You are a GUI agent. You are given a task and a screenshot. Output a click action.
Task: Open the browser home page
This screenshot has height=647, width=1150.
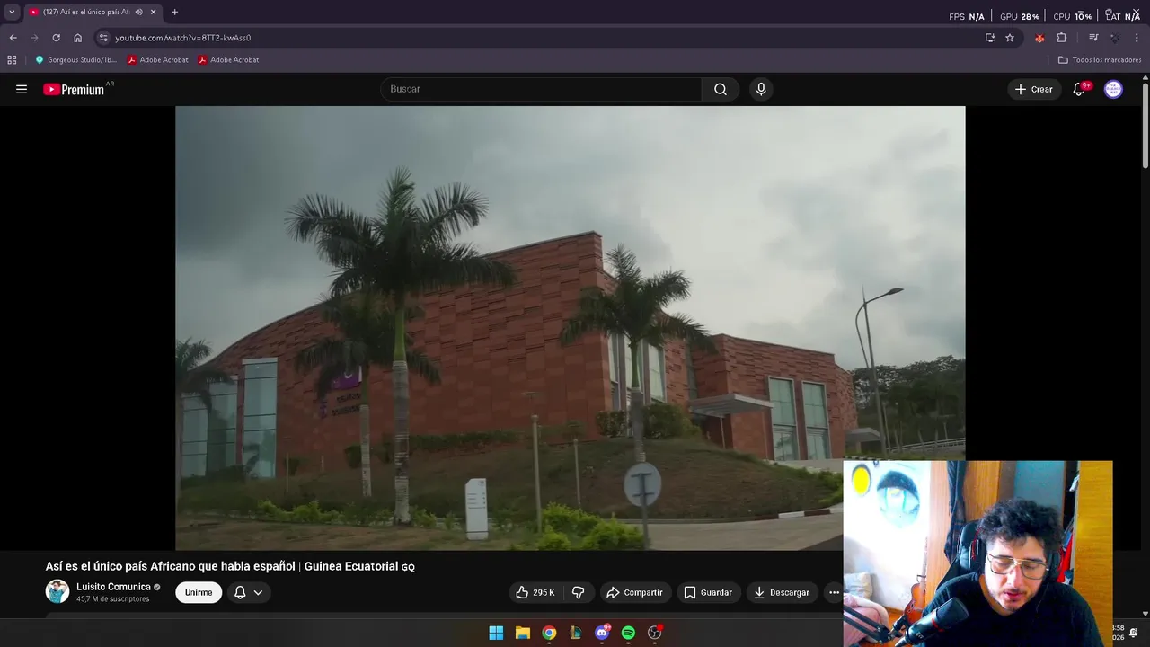[x=77, y=38]
